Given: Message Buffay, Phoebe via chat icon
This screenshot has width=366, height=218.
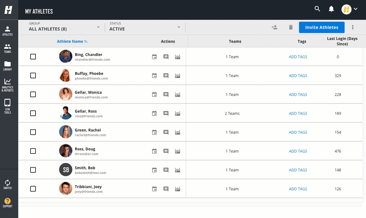Looking at the screenshot, I should 166,75.
